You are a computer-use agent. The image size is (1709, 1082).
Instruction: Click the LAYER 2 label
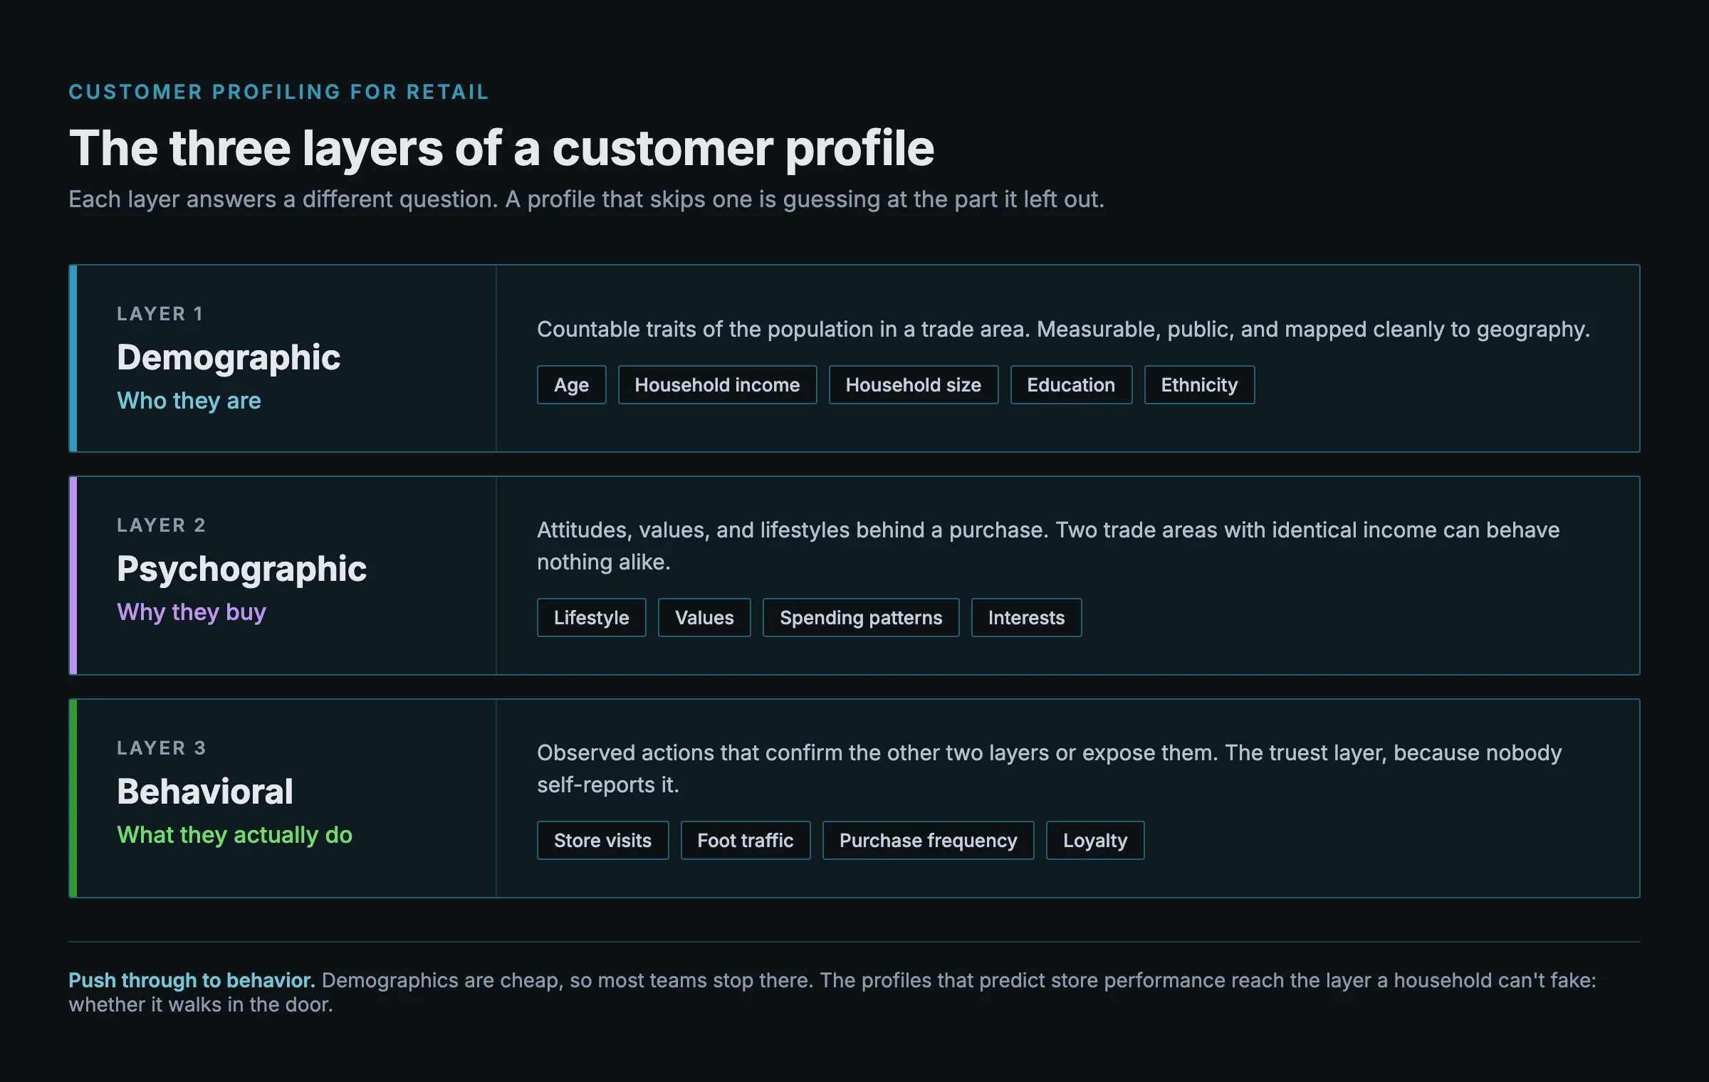(x=162, y=525)
